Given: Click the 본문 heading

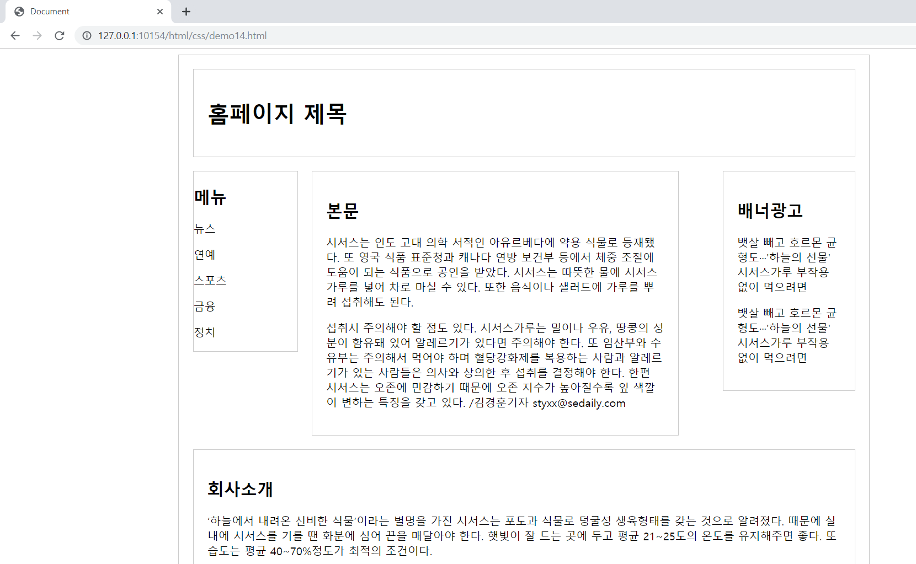Looking at the screenshot, I should [x=343, y=211].
